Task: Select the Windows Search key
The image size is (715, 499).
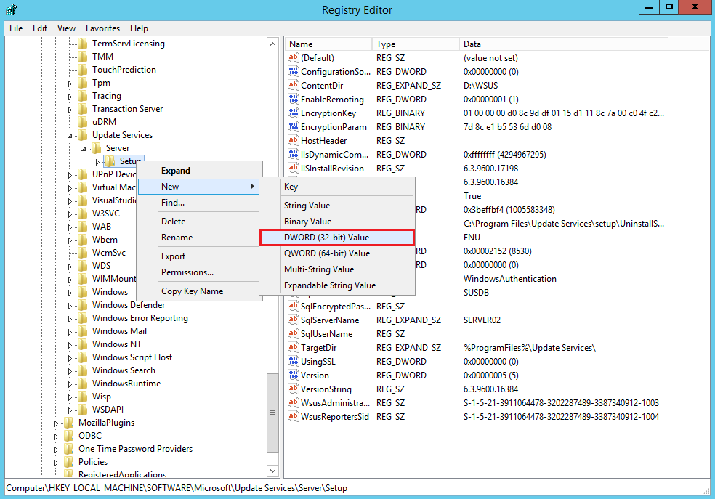Action: (x=124, y=370)
